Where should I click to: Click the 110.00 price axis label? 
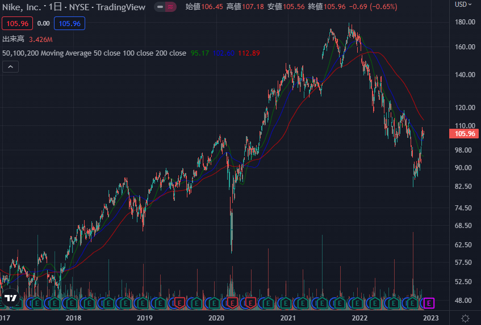coord(465,125)
